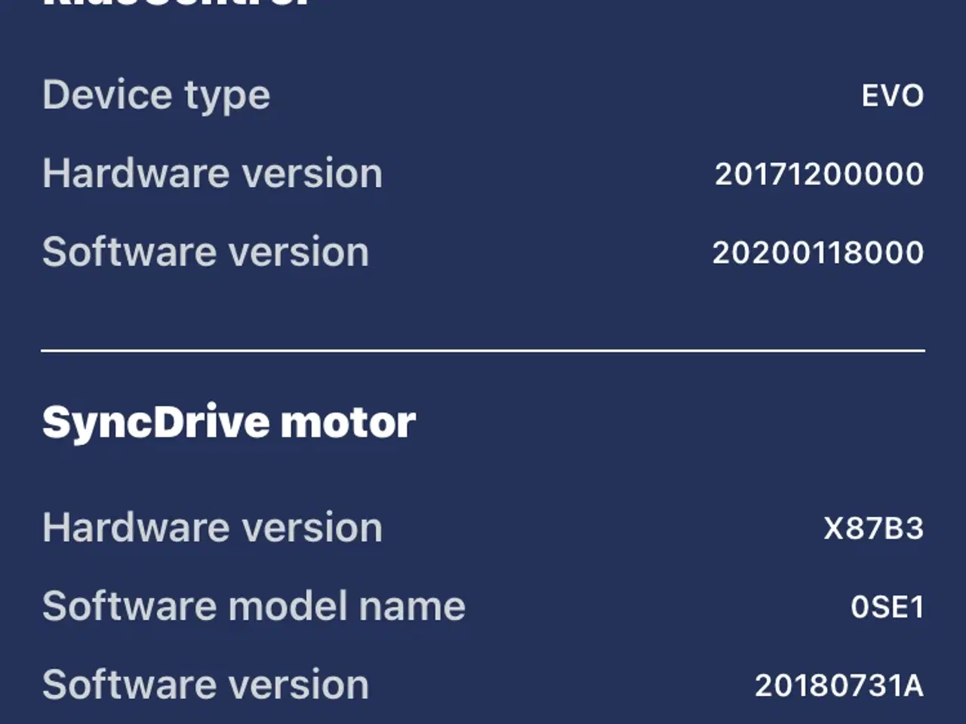Image resolution: width=966 pixels, height=724 pixels.
Task: Select the X87B3 hardware version value
Action: (x=873, y=529)
